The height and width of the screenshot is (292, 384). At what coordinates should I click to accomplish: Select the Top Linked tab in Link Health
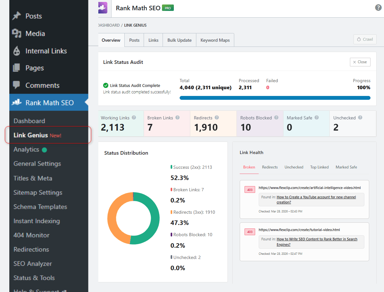(319, 167)
